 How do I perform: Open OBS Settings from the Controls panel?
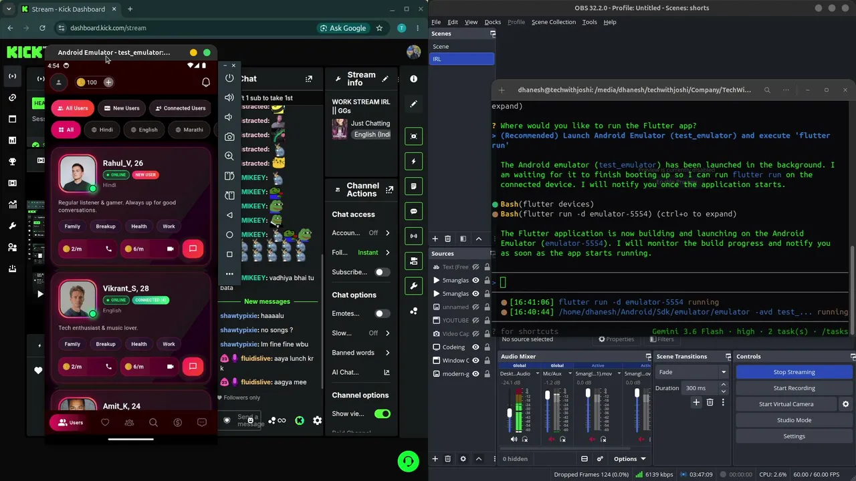point(794,436)
